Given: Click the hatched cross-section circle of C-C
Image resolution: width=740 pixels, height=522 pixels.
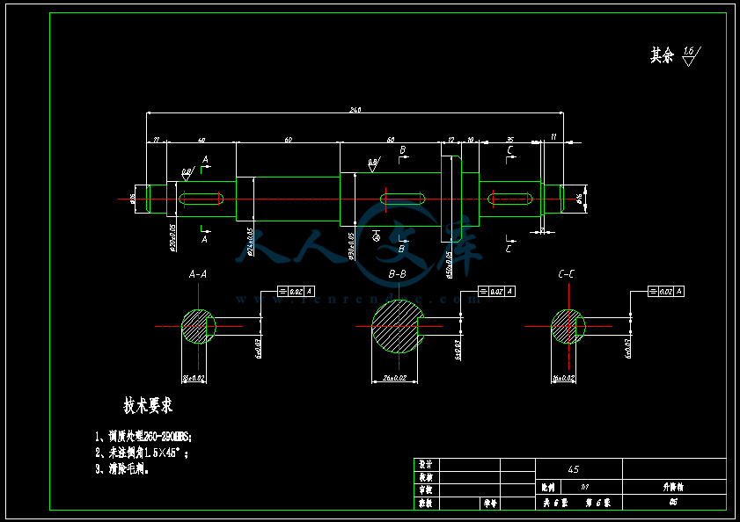Looking at the screenshot, I should point(568,326).
